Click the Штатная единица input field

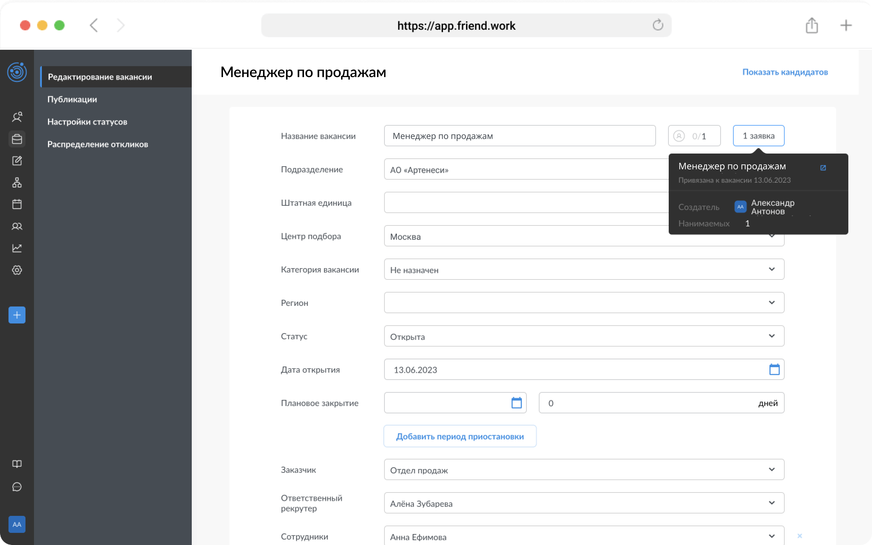click(526, 203)
